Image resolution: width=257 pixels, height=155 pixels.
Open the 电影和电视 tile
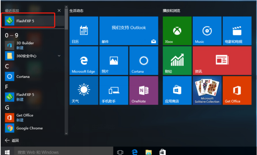point(237,31)
